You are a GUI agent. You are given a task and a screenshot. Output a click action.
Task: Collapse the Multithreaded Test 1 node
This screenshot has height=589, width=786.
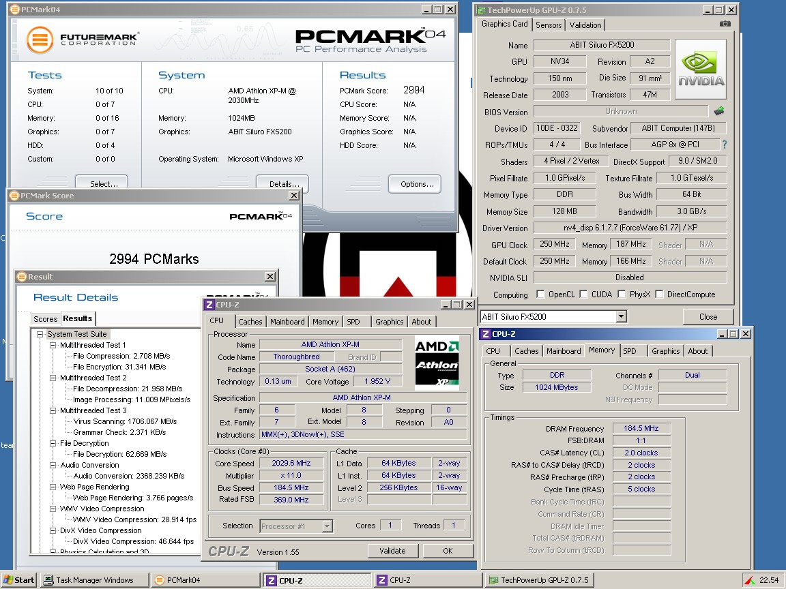53,345
